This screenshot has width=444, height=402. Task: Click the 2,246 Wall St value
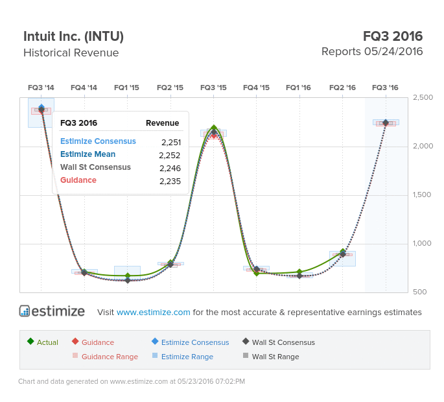click(x=170, y=169)
